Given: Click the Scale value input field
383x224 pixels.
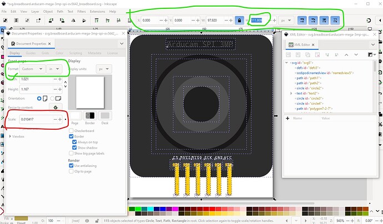Looking at the screenshot, I should coord(34,119).
